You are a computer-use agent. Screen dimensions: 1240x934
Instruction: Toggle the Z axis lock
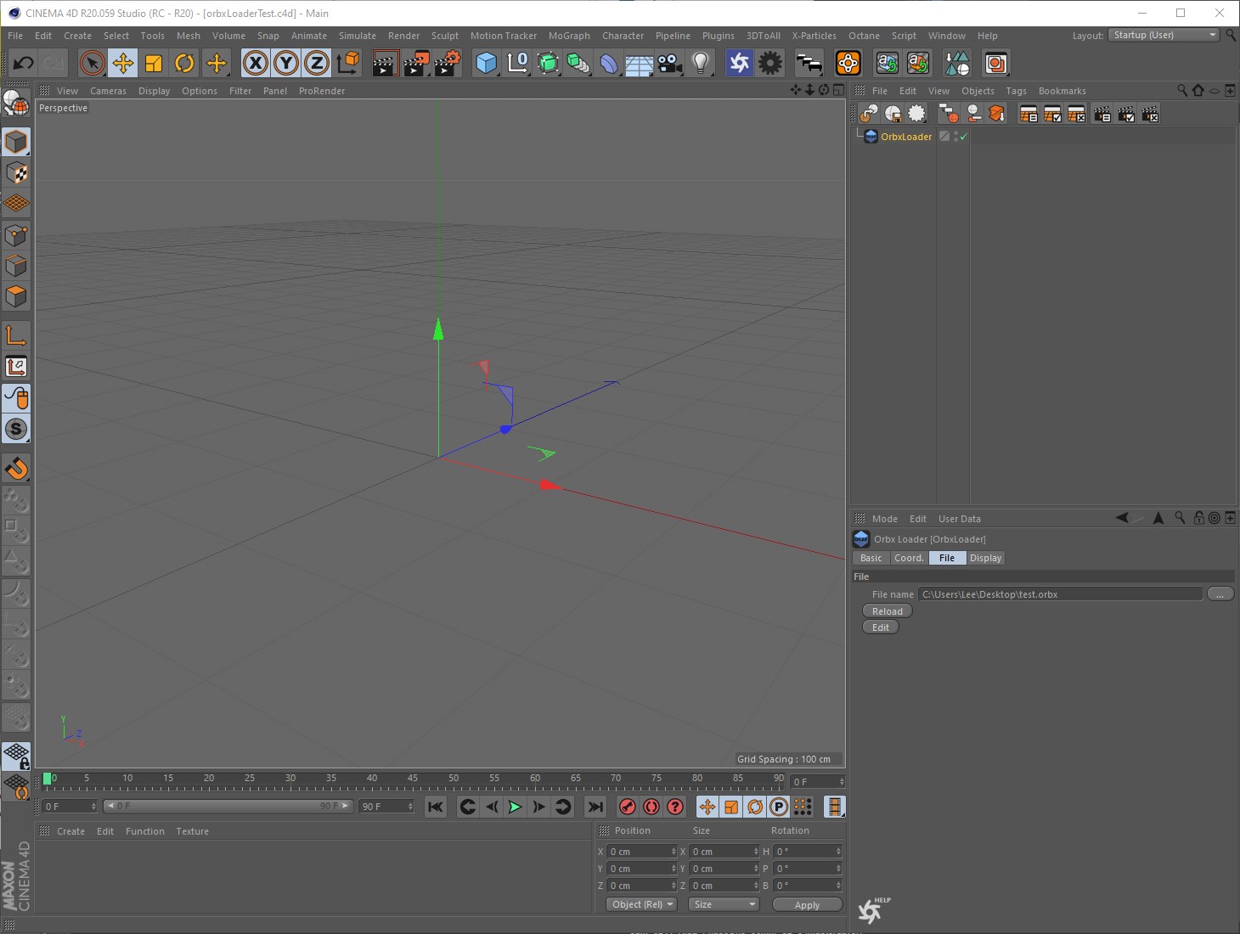click(317, 63)
